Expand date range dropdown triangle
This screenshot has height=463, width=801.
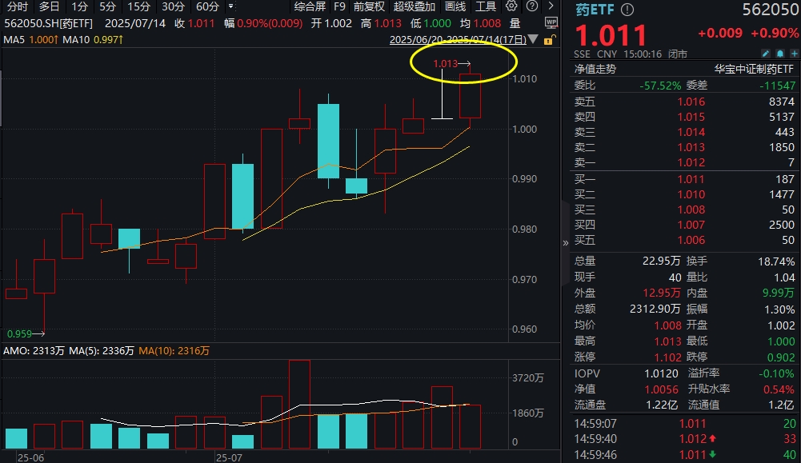tap(533, 39)
